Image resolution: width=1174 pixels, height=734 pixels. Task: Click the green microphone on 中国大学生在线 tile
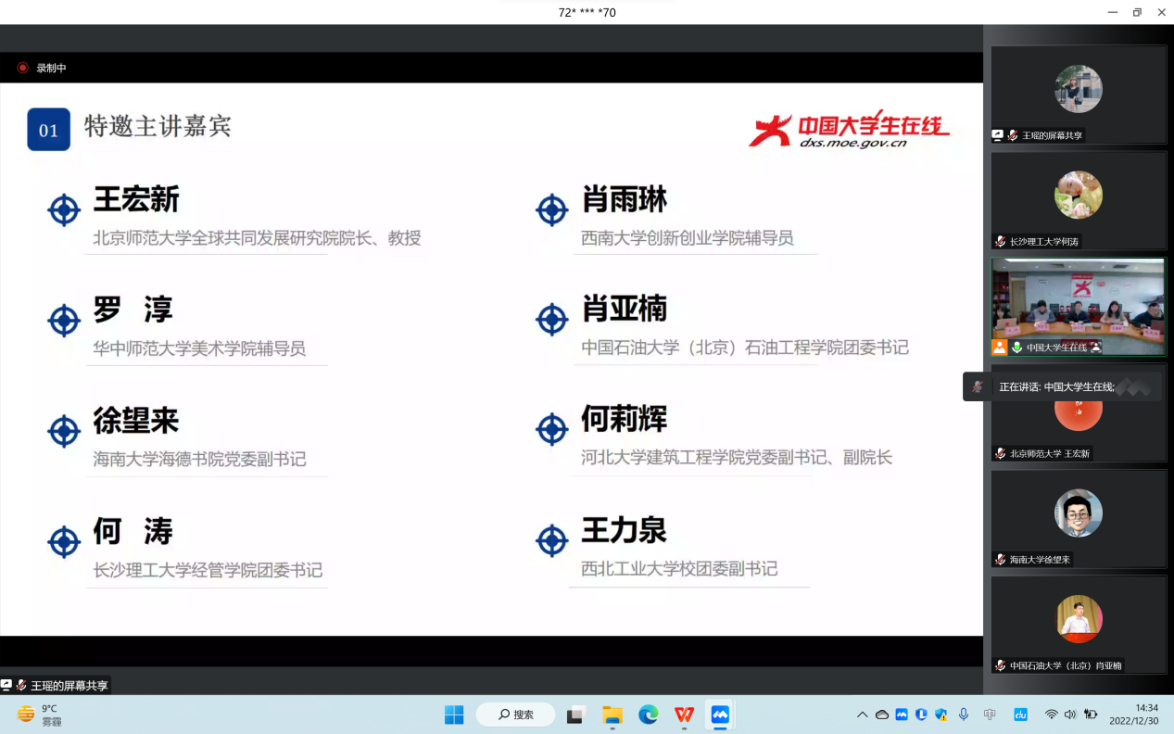[x=1016, y=348]
